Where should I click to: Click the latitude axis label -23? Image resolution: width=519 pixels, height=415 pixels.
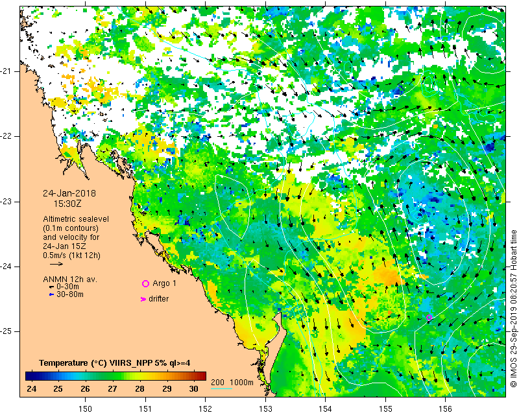pyautogui.click(x=6, y=202)
